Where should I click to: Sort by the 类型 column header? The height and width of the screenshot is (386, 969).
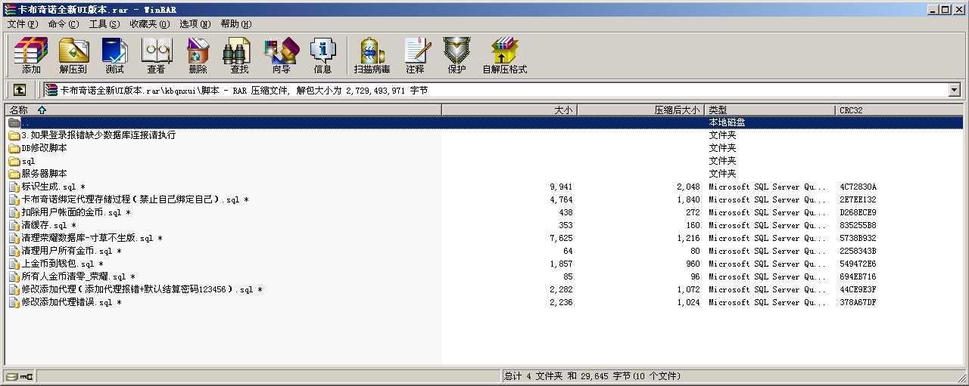point(770,110)
